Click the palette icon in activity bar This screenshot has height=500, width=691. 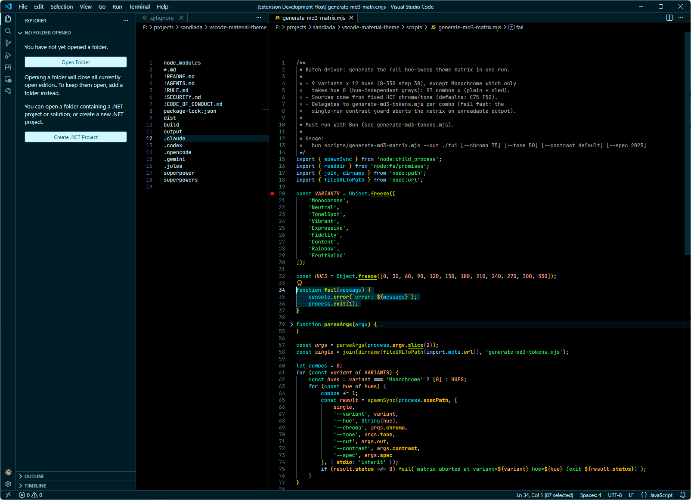8,91
